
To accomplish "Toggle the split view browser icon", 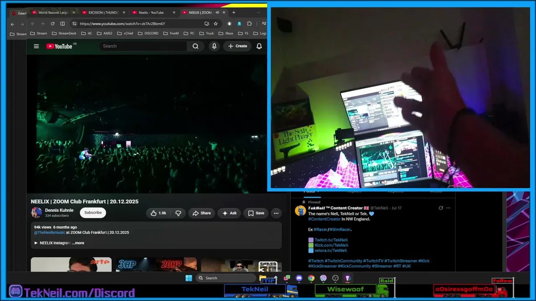I will [62, 24].
